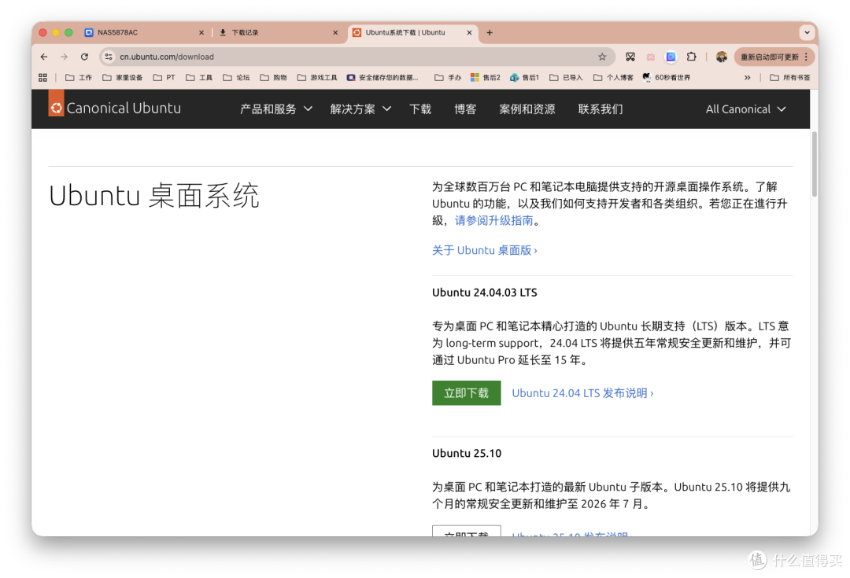Image resolution: width=850 pixels, height=578 pixels.
Task: Open the 案例和资源 nav item
Action: [527, 109]
